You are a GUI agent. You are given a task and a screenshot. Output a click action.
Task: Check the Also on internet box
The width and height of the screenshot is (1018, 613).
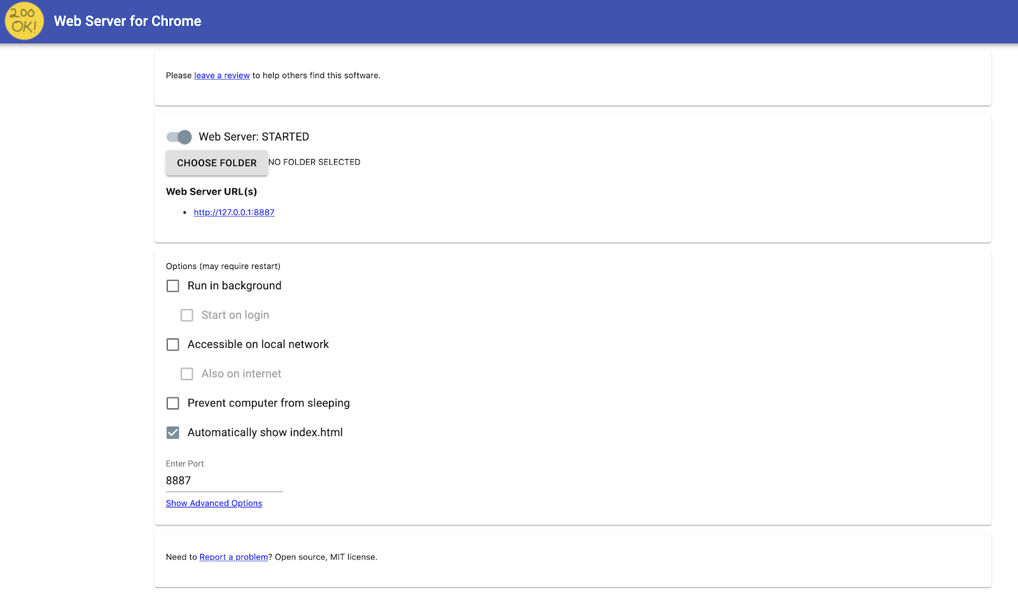[187, 374]
